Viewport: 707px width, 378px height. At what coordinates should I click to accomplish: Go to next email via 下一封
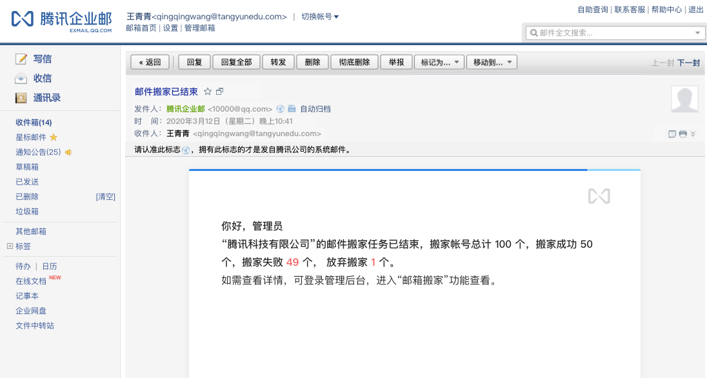point(688,63)
